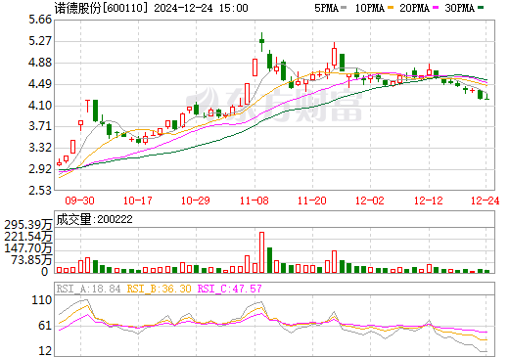
Task: Click the 3.71 price axis label
Action: [40, 126]
